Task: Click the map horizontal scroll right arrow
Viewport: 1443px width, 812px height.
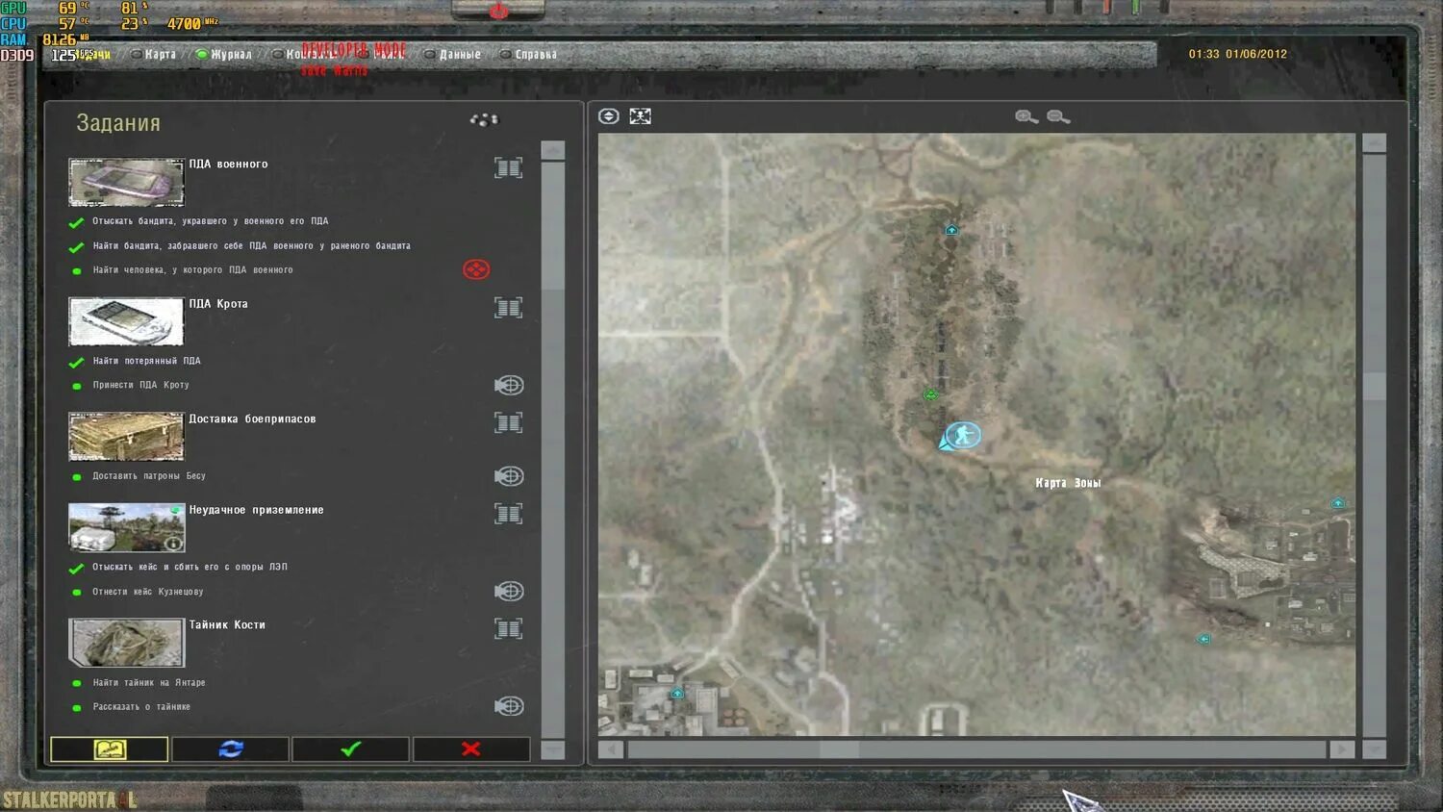Action: (1342, 749)
